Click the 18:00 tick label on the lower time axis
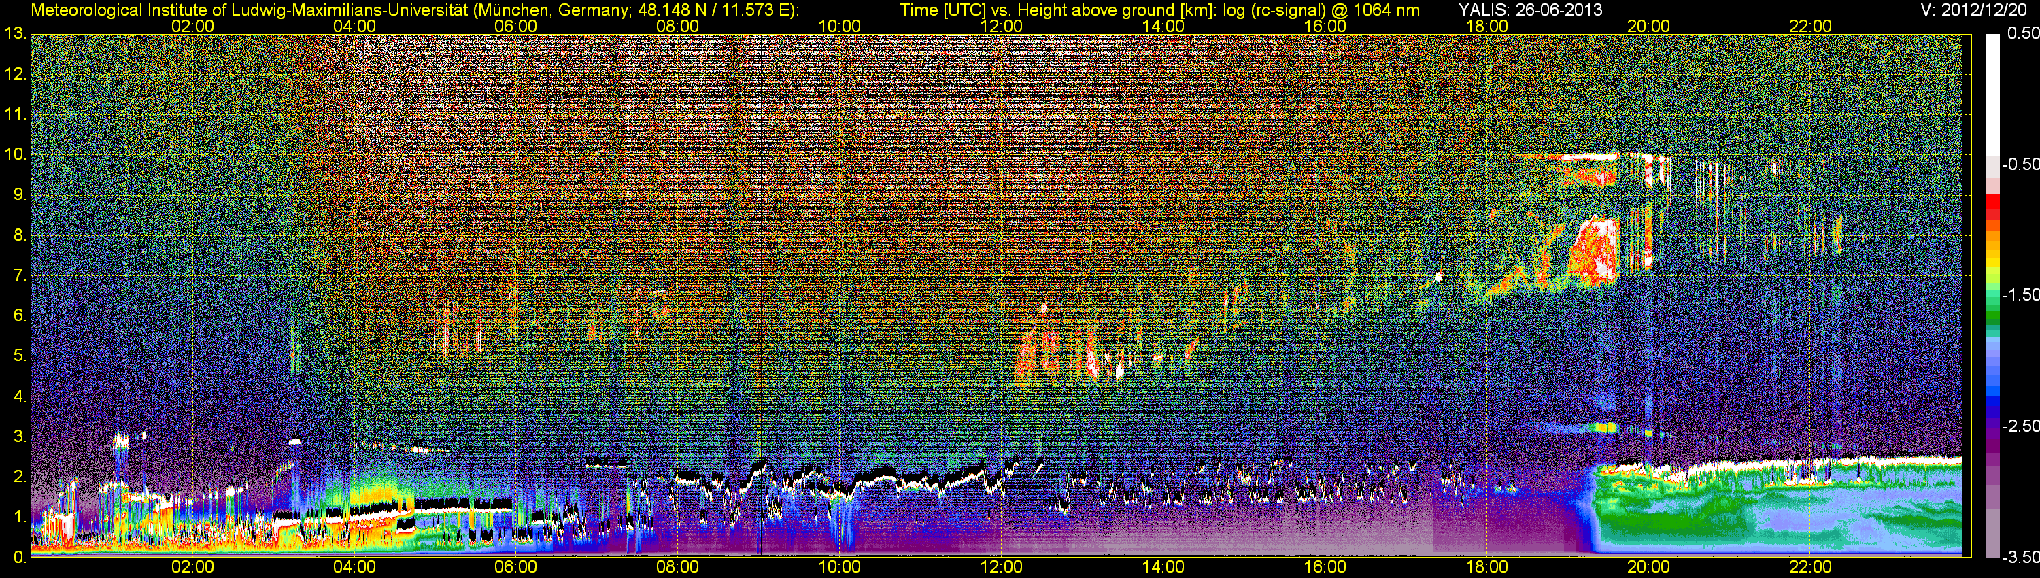The image size is (2040, 578). click(1486, 567)
